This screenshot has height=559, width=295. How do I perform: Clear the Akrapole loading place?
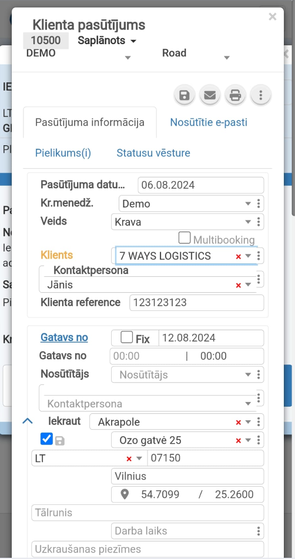pyautogui.click(x=239, y=423)
